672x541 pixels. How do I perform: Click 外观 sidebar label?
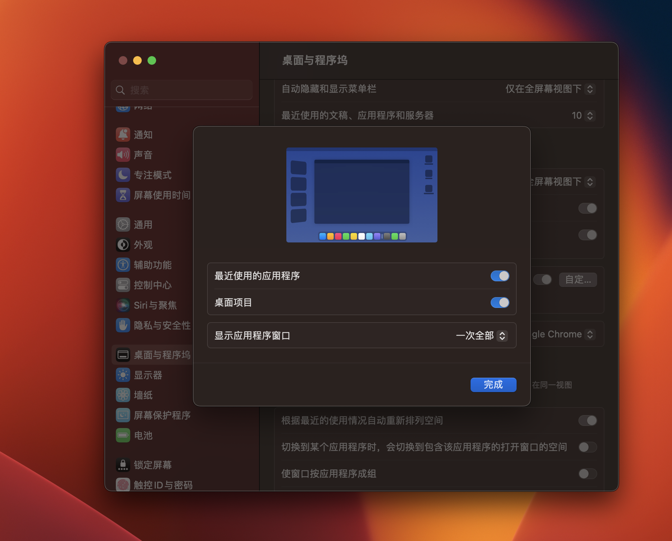click(143, 245)
